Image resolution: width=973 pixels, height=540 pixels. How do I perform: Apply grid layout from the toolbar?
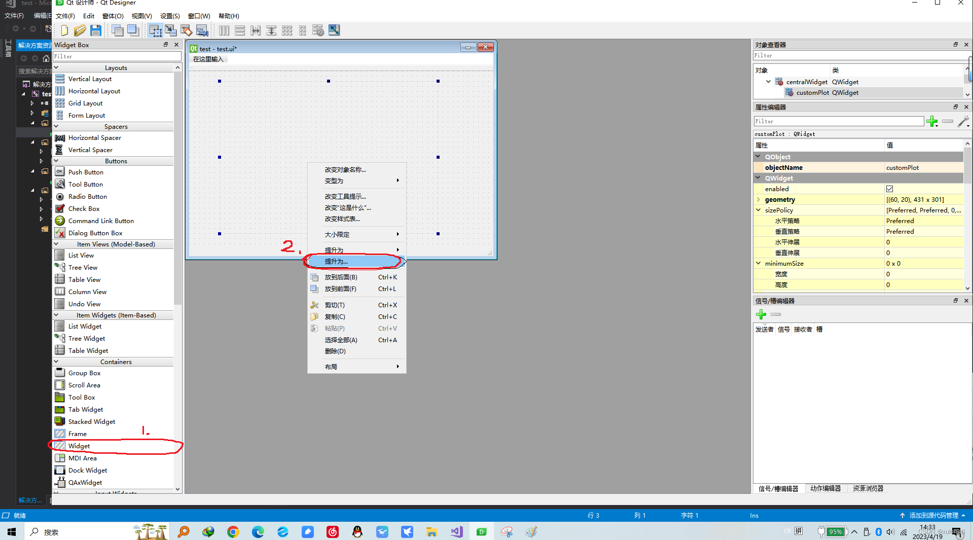point(287,30)
